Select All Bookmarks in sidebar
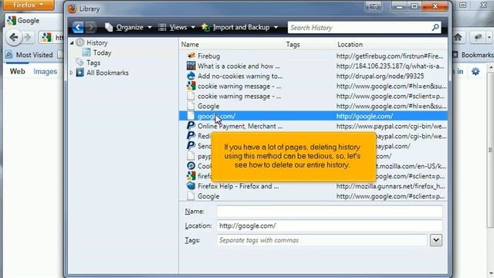The height and width of the screenshot is (278, 494). pos(107,73)
